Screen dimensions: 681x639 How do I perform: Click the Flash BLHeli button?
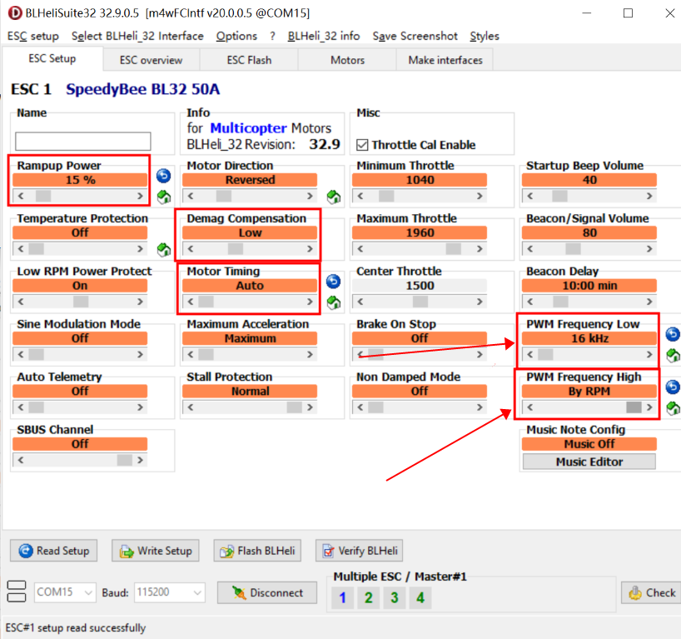tap(257, 551)
